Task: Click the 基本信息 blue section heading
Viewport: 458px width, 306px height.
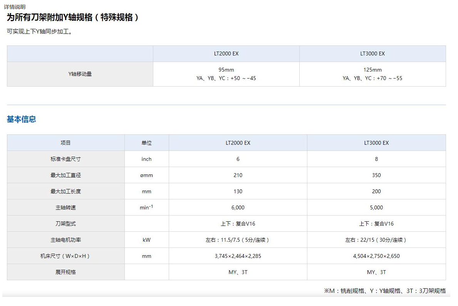Action: point(21,119)
